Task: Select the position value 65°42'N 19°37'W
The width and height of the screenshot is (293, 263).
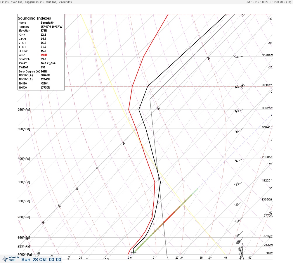Action: click(x=52, y=27)
